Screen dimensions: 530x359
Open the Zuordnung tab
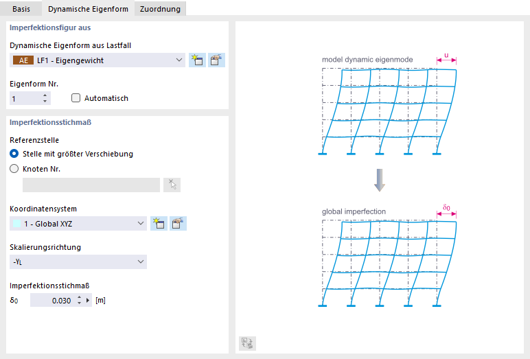coord(160,9)
